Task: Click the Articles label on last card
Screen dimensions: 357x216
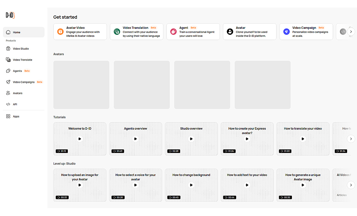Action: pos(342,195)
